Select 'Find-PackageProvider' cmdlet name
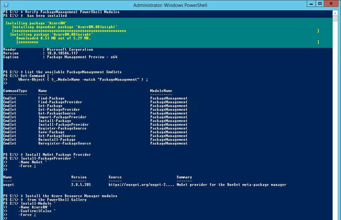This screenshot has height=220, width=341. [x=60, y=102]
